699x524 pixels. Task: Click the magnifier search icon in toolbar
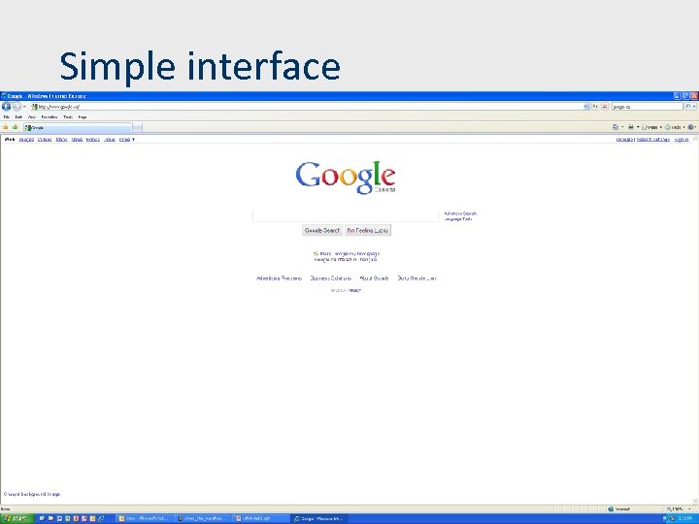(688, 107)
